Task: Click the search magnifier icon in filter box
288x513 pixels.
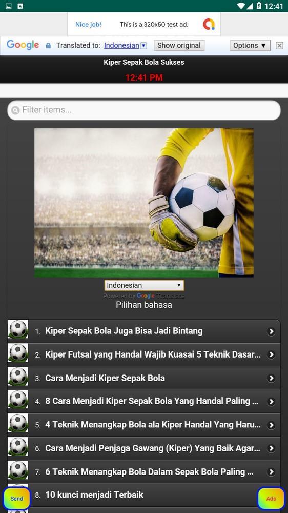Action: click(15, 110)
